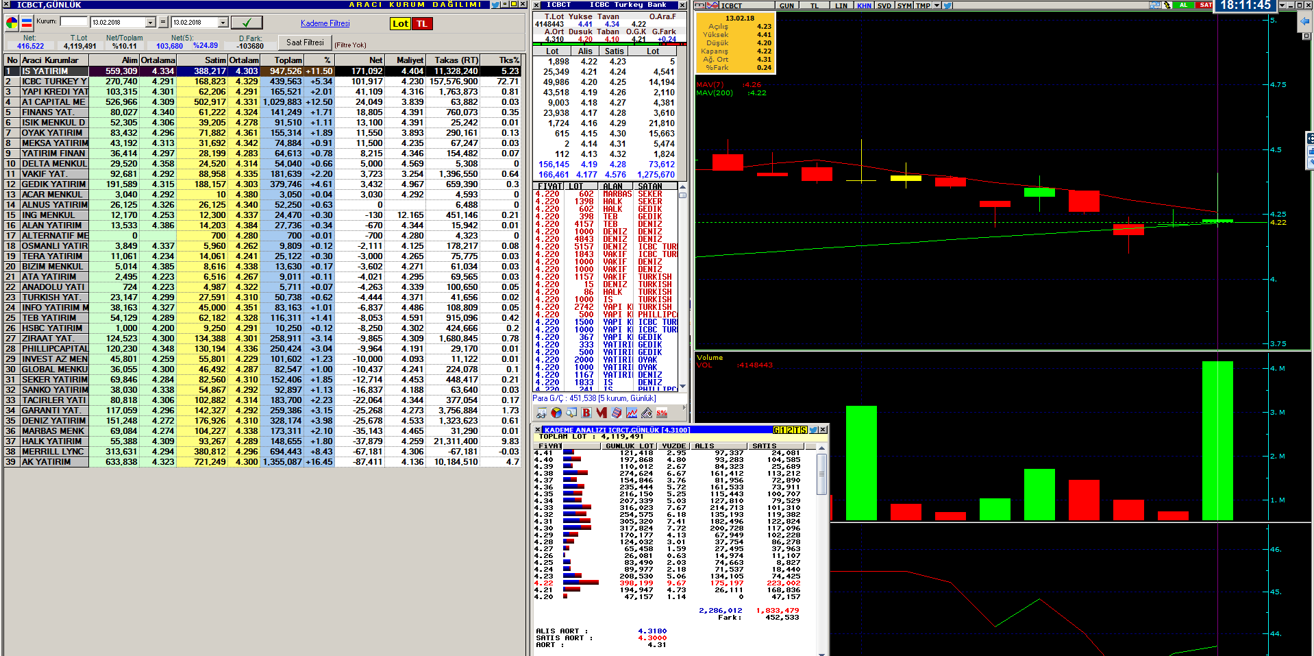Open the Kademe Filtresi link
This screenshot has width=1314, height=656.
(325, 23)
